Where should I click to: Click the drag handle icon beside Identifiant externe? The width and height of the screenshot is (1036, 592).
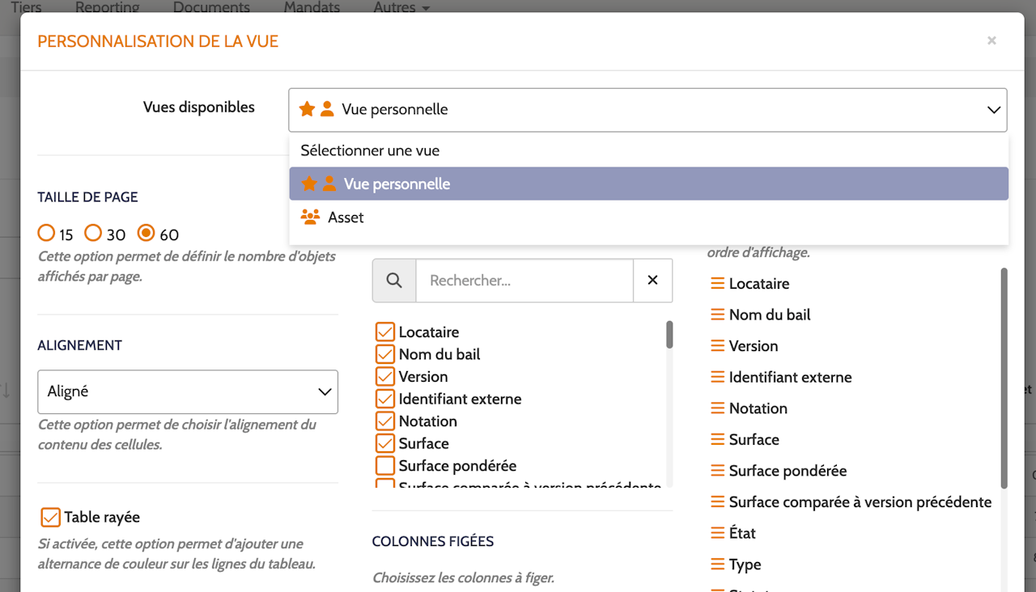coord(717,377)
